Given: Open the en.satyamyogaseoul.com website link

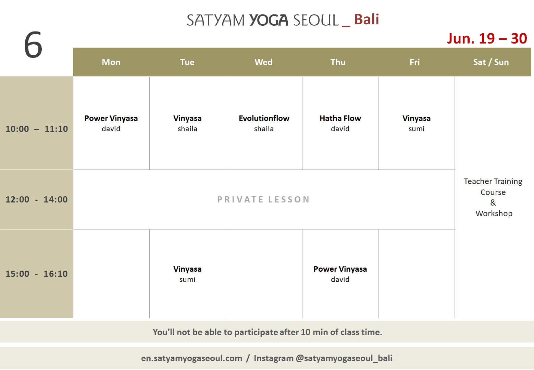Looking at the screenshot, I should pos(191,358).
